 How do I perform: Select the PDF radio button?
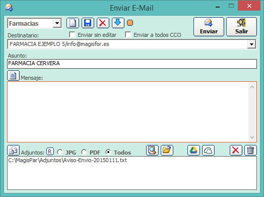pos(84,152)
